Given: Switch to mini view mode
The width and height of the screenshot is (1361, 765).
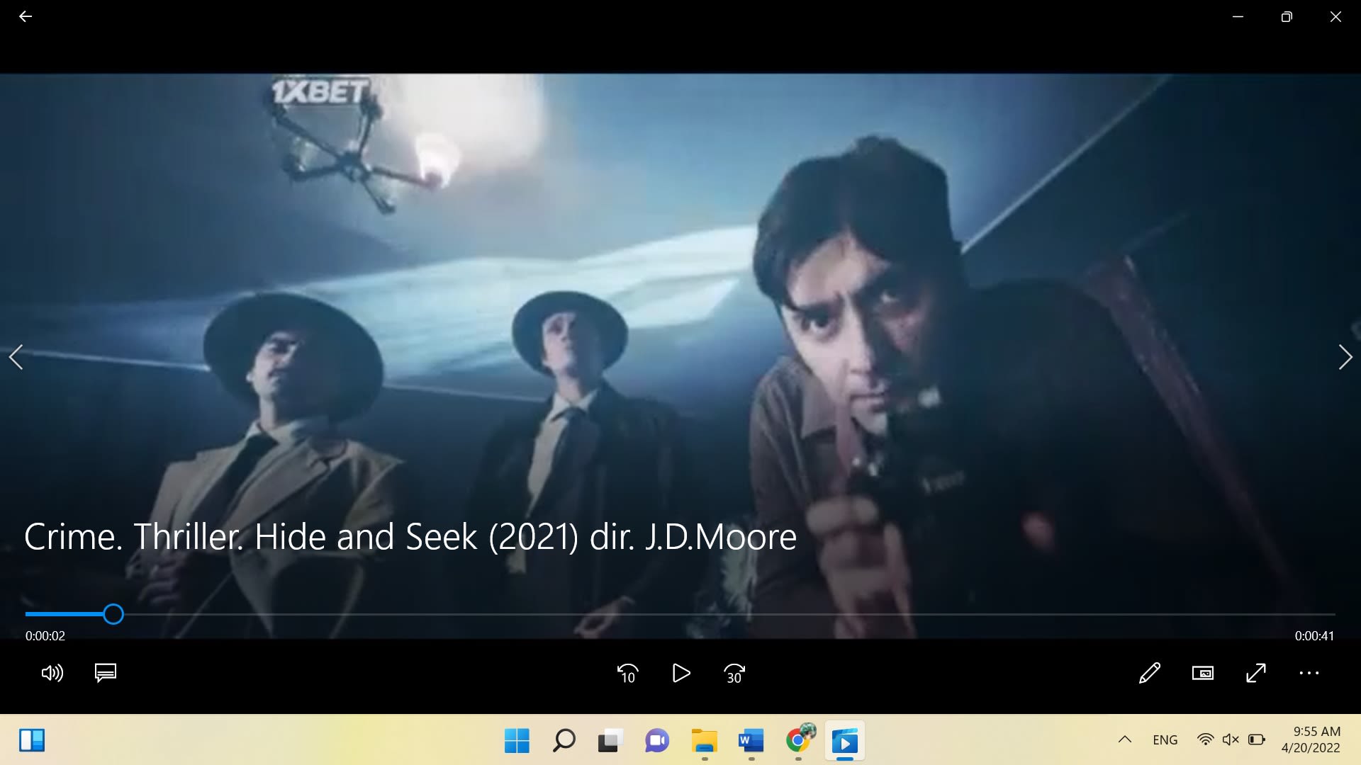Looking at the screenshot, I should tap(1202, 673).
